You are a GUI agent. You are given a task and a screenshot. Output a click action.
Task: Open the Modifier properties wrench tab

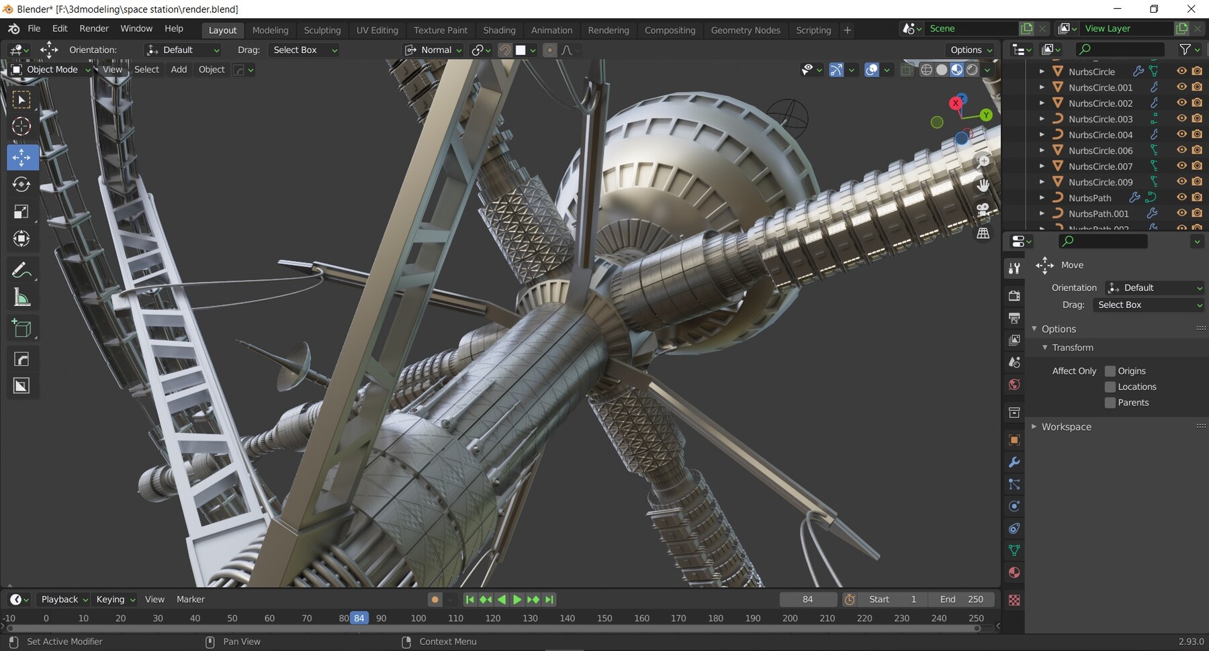(x=1014, y=462)
